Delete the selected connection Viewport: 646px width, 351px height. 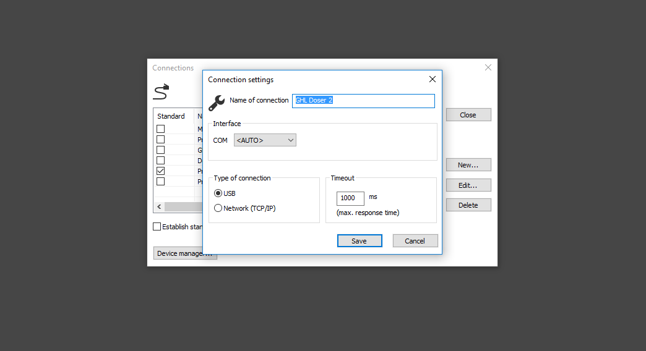click(468, 205)
